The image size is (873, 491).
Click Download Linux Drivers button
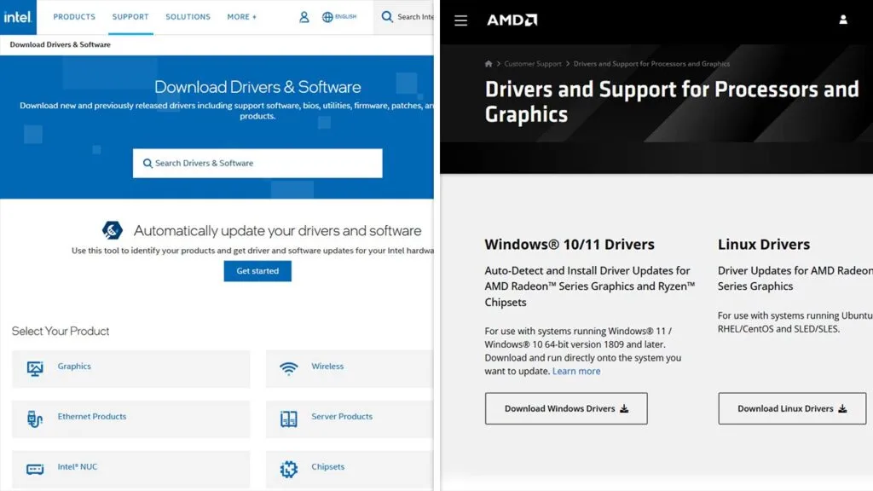tap(792, 408)
